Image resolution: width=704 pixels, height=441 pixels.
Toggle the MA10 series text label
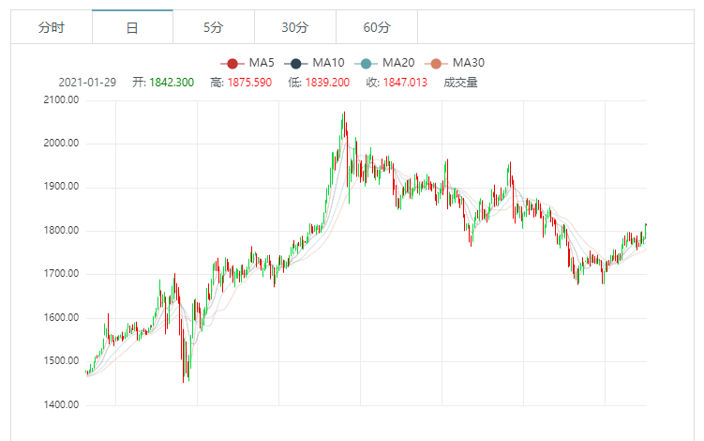tap(330, 63)
